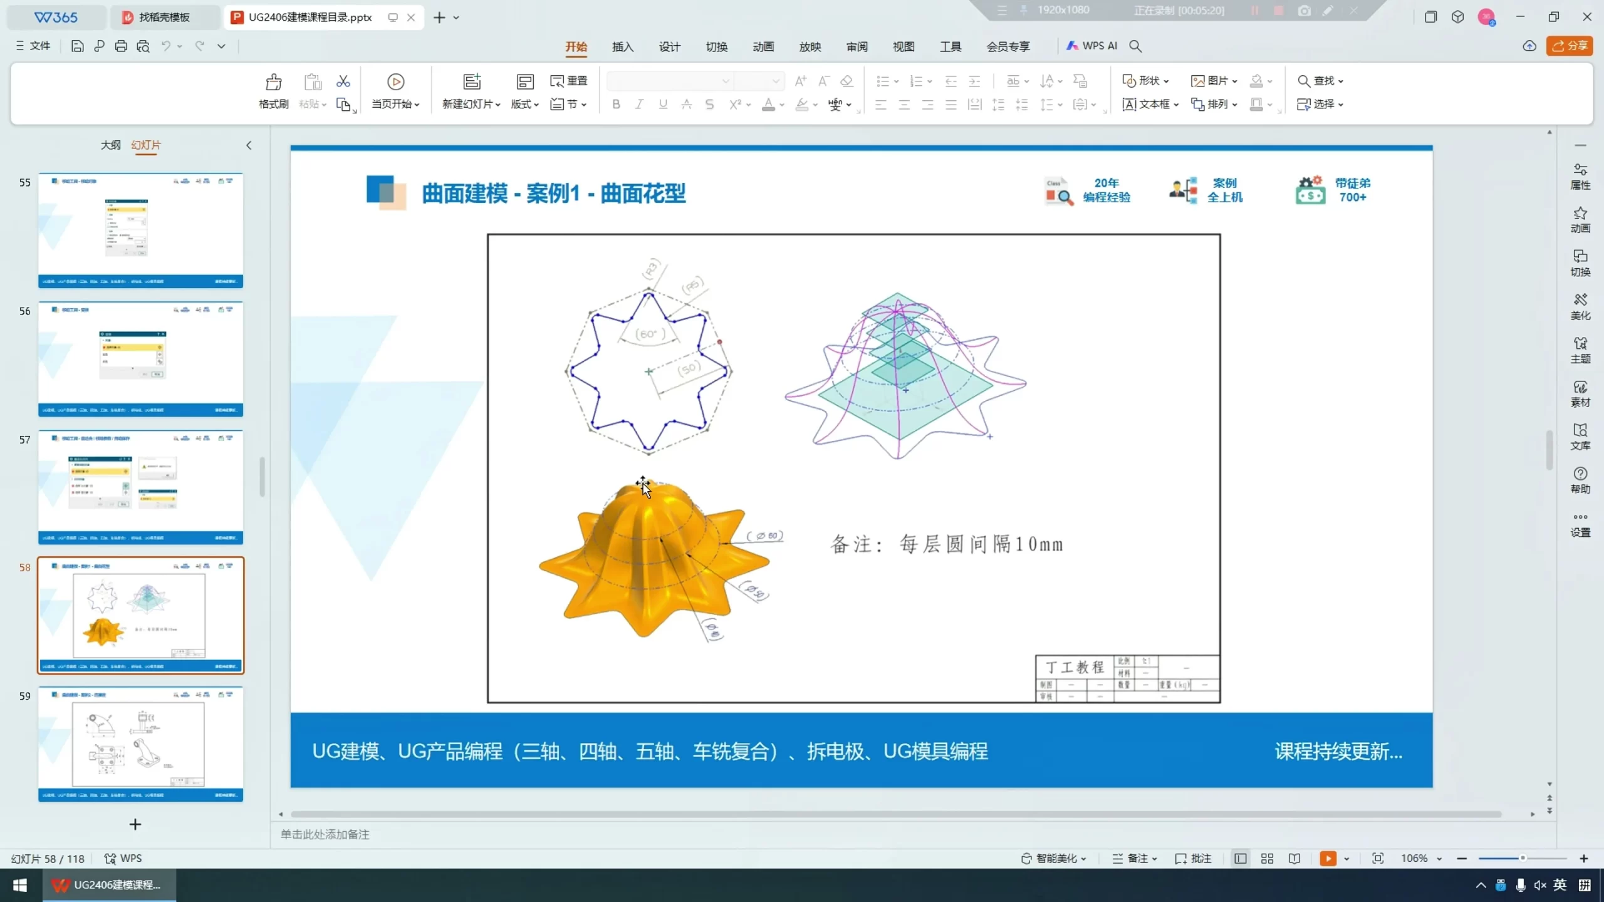Viewport: 1604px width, 902px height.
Task: Open the Beautify (美化) sidebar panel
Action: coord(1580,306)
